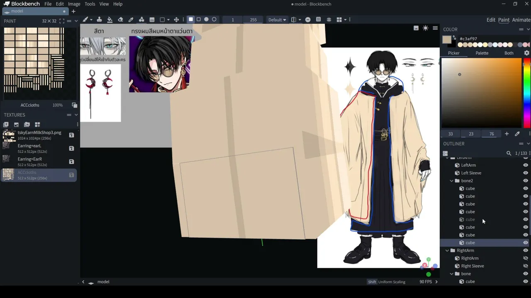Open color panel settings gear
Viewport: 531px width, 298px height.
point(527,53)
